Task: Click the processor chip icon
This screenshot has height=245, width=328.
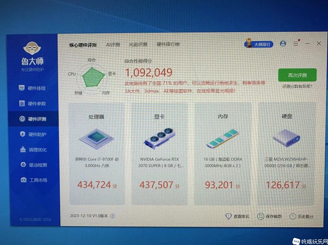Action: (97, 138)
